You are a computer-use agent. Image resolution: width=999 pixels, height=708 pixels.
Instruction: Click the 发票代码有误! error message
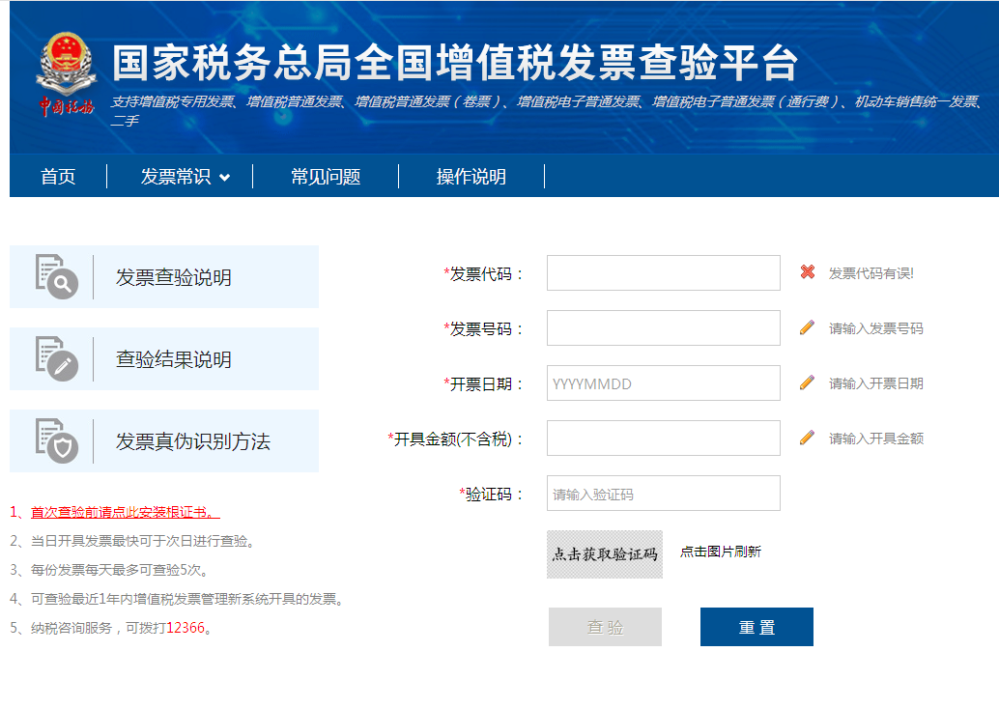pos(871,273)
